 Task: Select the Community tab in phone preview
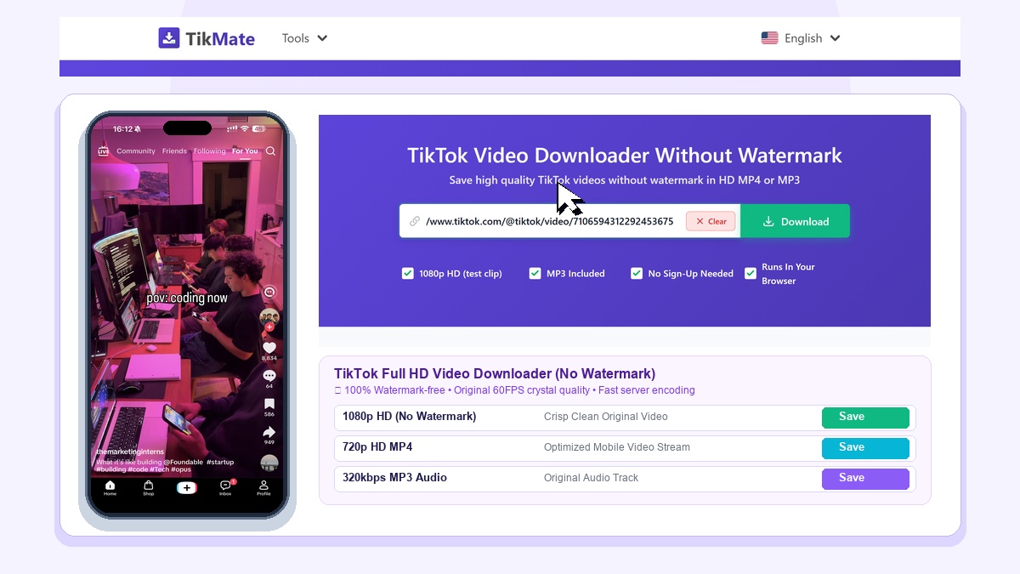click(136, 151)
